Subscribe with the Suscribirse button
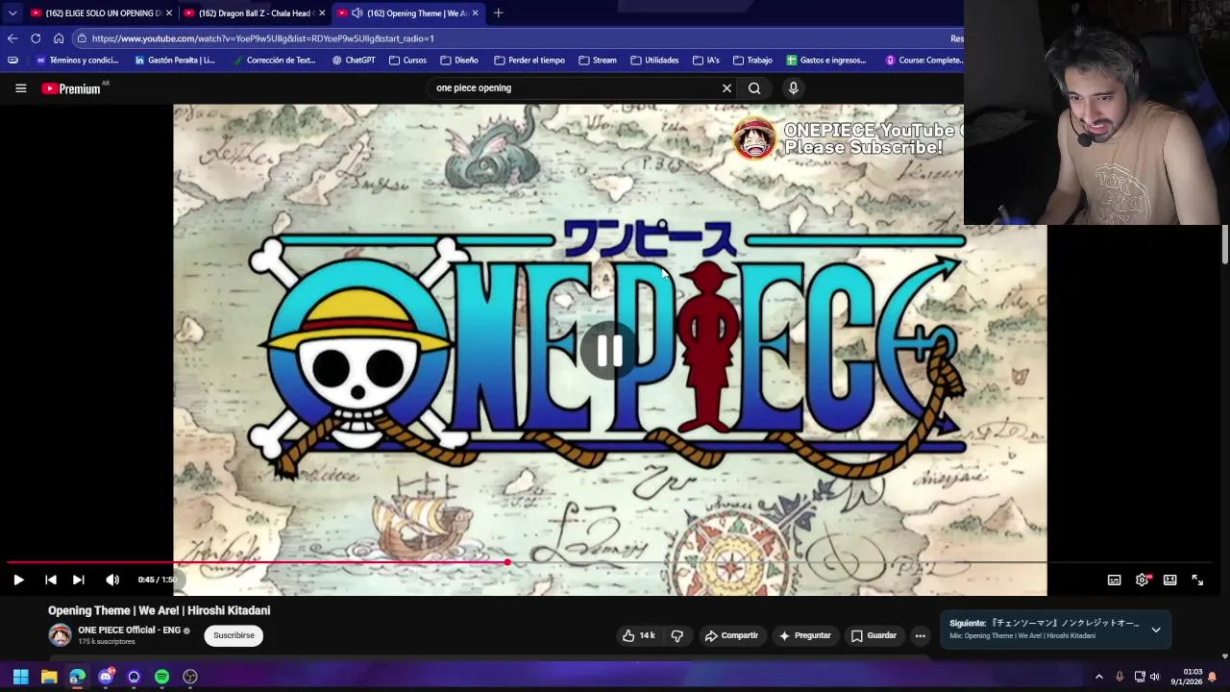Image resolution: width=1230 pixels, height=692 pixels. coord(234,635)
